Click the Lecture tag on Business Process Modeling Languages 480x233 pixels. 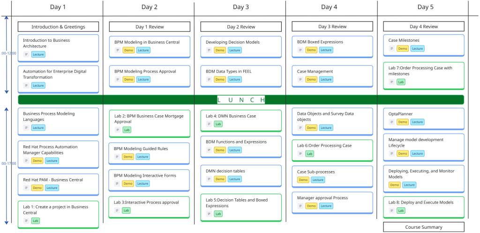tap(38, 128)
